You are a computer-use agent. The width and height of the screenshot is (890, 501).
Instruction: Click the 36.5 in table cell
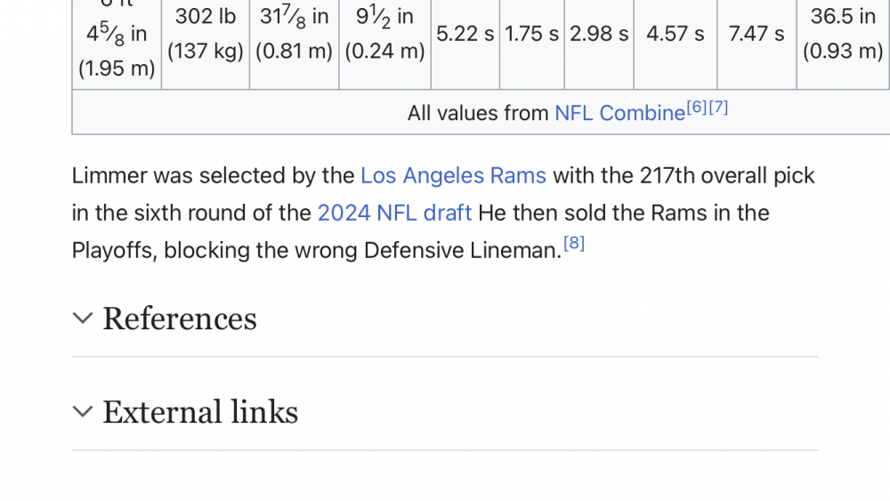point(843,34)
